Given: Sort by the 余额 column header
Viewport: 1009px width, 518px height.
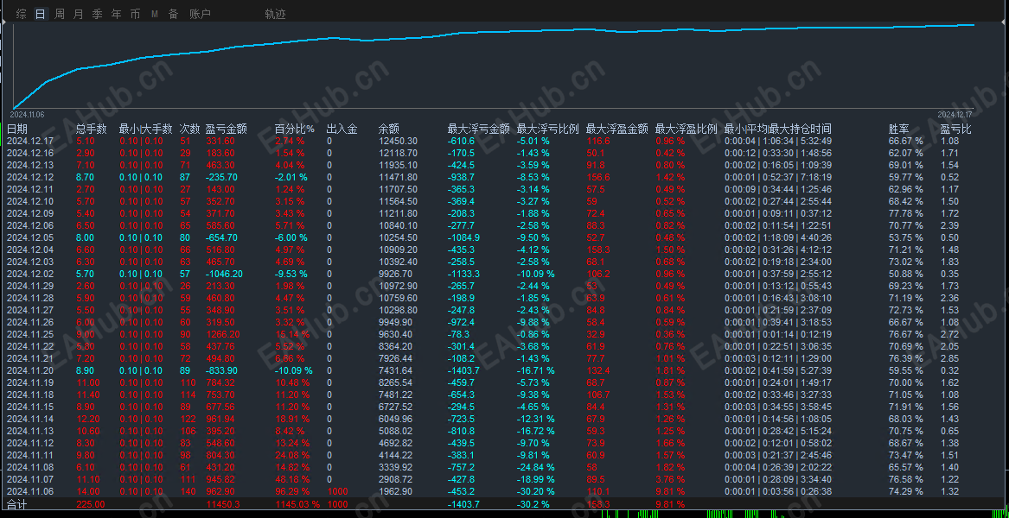Looking at the screenshot, I should [389, 129].
